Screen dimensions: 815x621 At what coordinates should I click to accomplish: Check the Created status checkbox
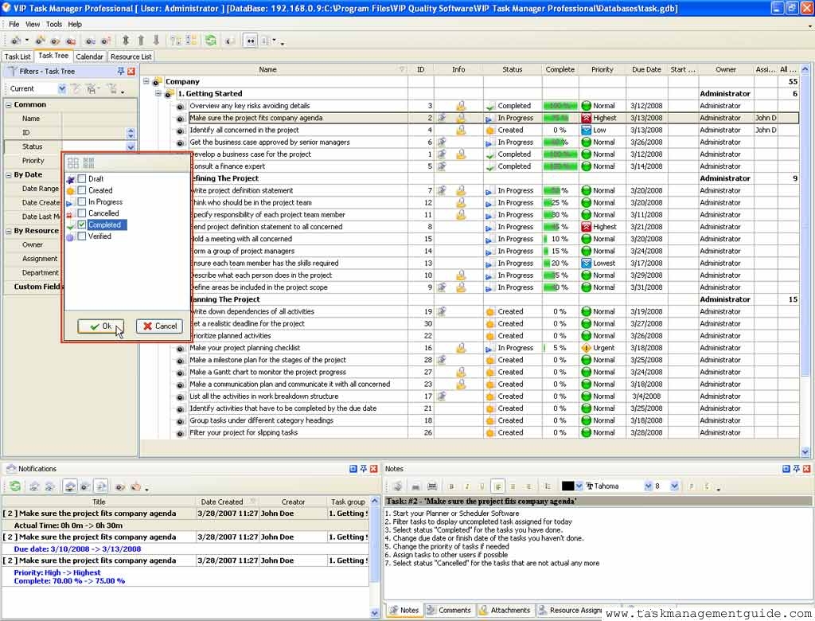[x=82, y=190]
